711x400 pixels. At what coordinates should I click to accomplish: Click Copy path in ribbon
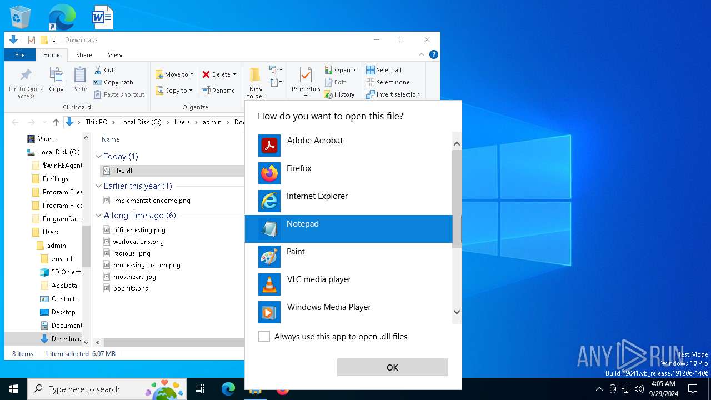point(114,82)
